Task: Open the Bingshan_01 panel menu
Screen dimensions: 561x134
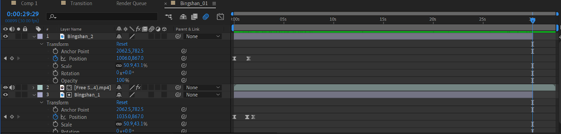Action: [214, 3]
